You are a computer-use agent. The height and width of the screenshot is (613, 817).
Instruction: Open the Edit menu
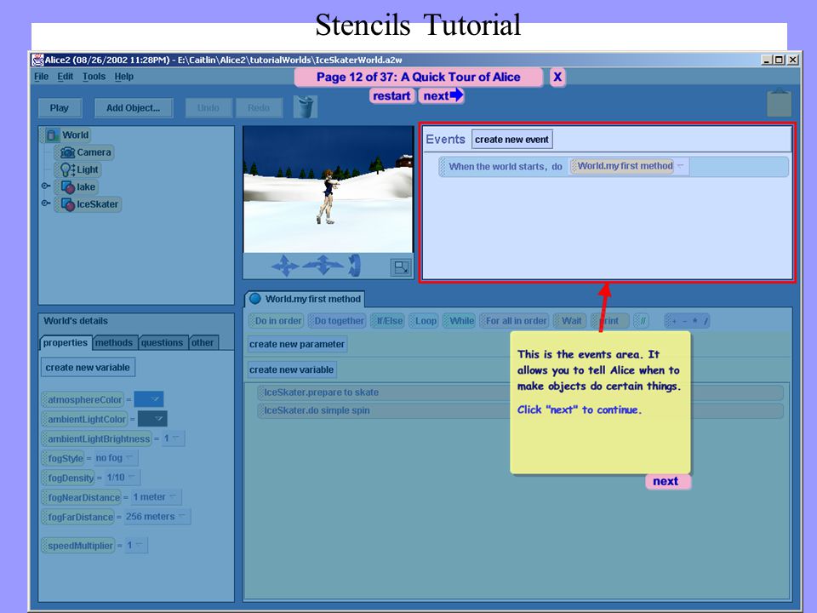pos(66,77)
